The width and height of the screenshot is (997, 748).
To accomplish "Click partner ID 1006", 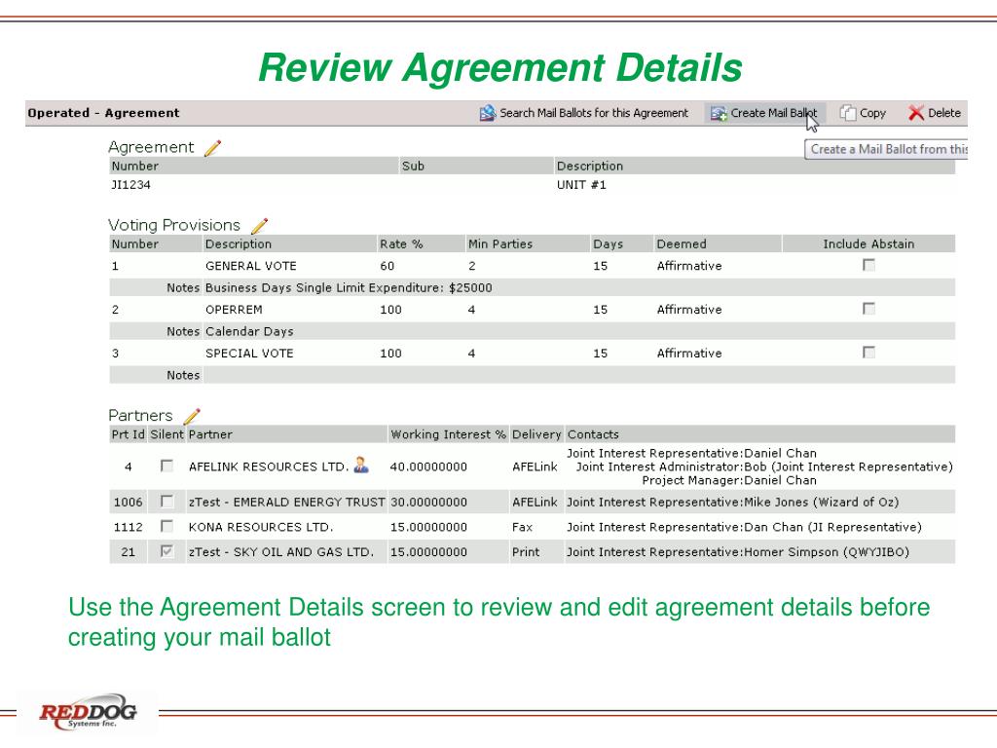I will coord(128,503).
